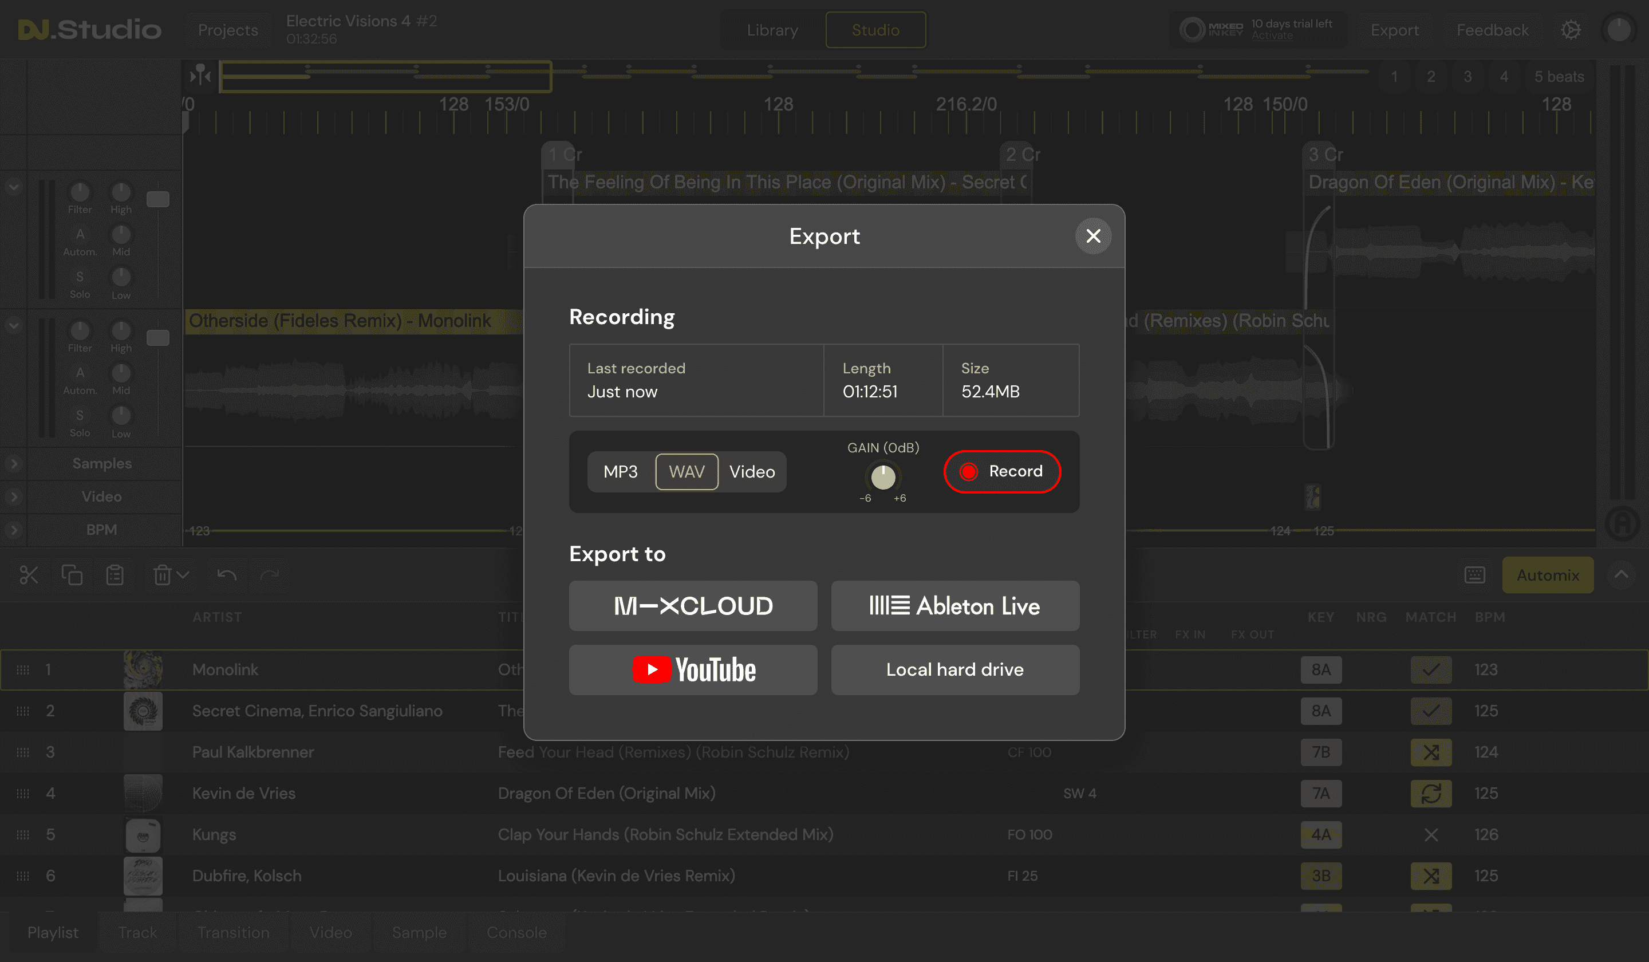Open the Sample bottom tab
Image resolution: width=1649 pixels, height=962 pixels.
(x=419, y=933)
